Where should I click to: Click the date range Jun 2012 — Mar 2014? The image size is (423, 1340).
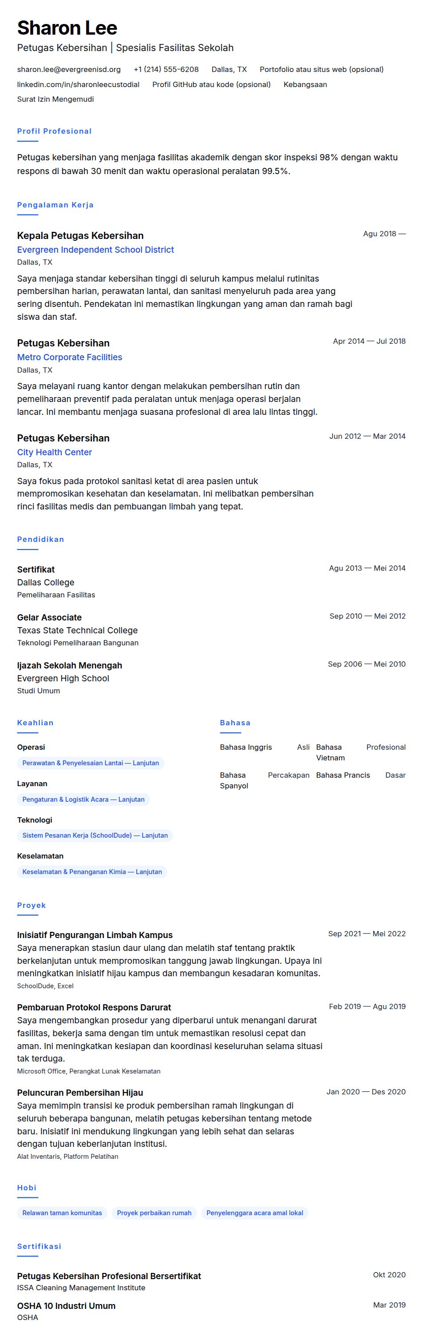coord(368,436)
